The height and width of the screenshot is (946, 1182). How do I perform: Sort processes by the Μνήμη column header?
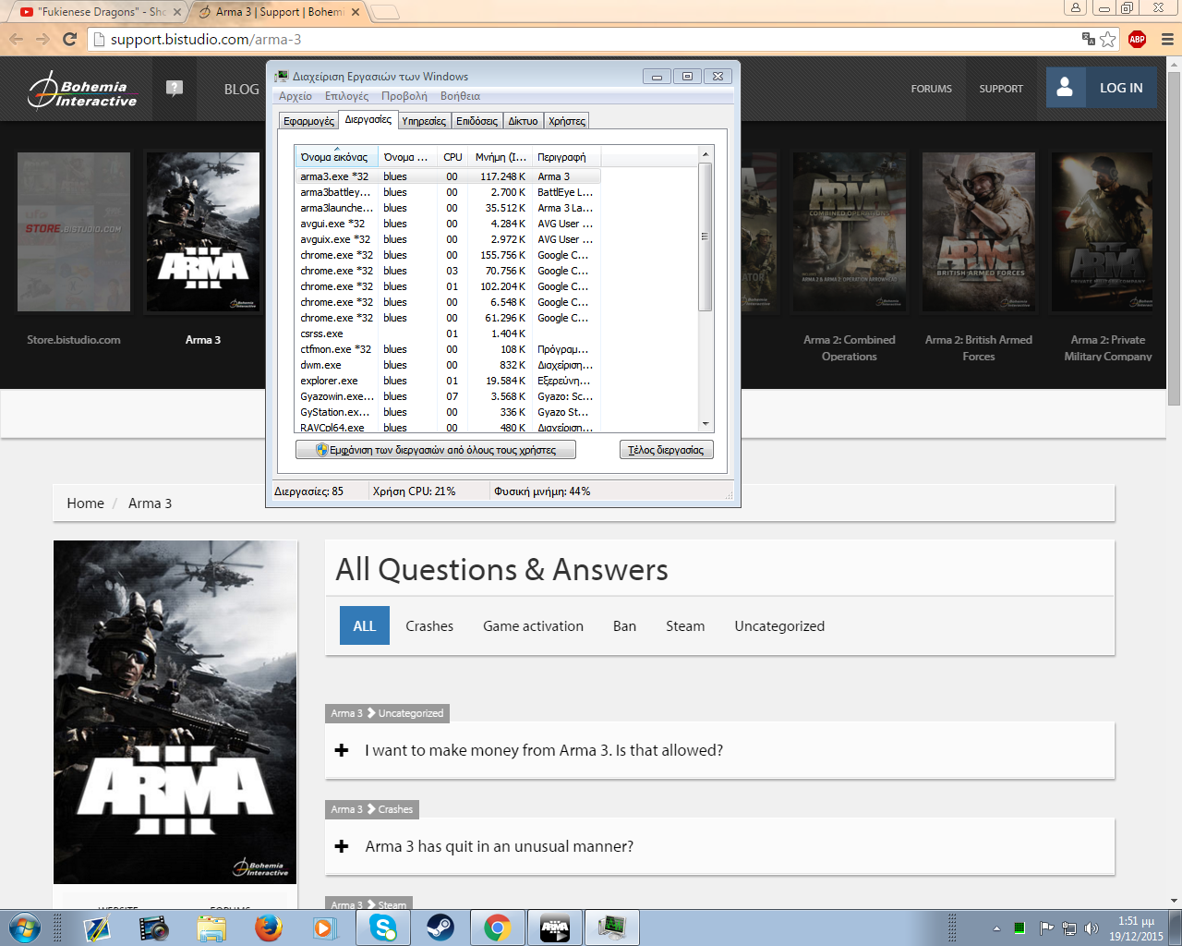tap(501, 157)
